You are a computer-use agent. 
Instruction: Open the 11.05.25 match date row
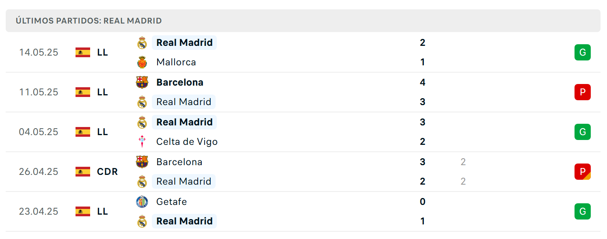pos(303,92)
